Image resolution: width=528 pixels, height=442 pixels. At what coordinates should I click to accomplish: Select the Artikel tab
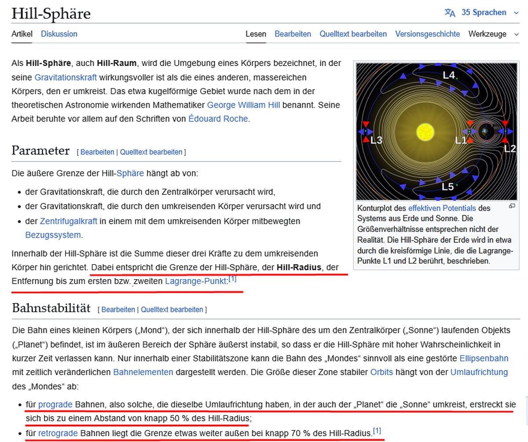point(22,34)
